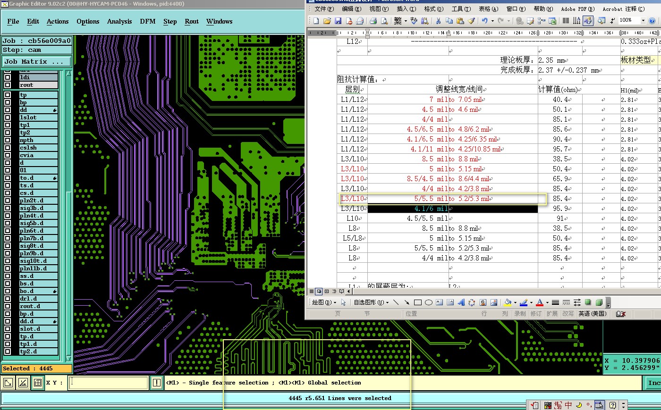The width and height of the screenshot is (661, 410).
Task: Open the Font Color dropdown arrow
Action: [x=547, y=302]
